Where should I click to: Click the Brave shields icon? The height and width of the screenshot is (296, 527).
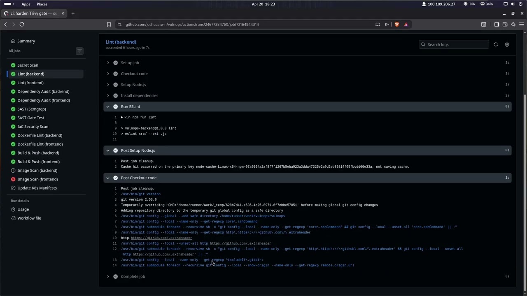pyautogui.click(x=397, y=24)
